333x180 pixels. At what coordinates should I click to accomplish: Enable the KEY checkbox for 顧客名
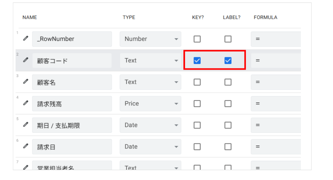[x=197, y=82]
